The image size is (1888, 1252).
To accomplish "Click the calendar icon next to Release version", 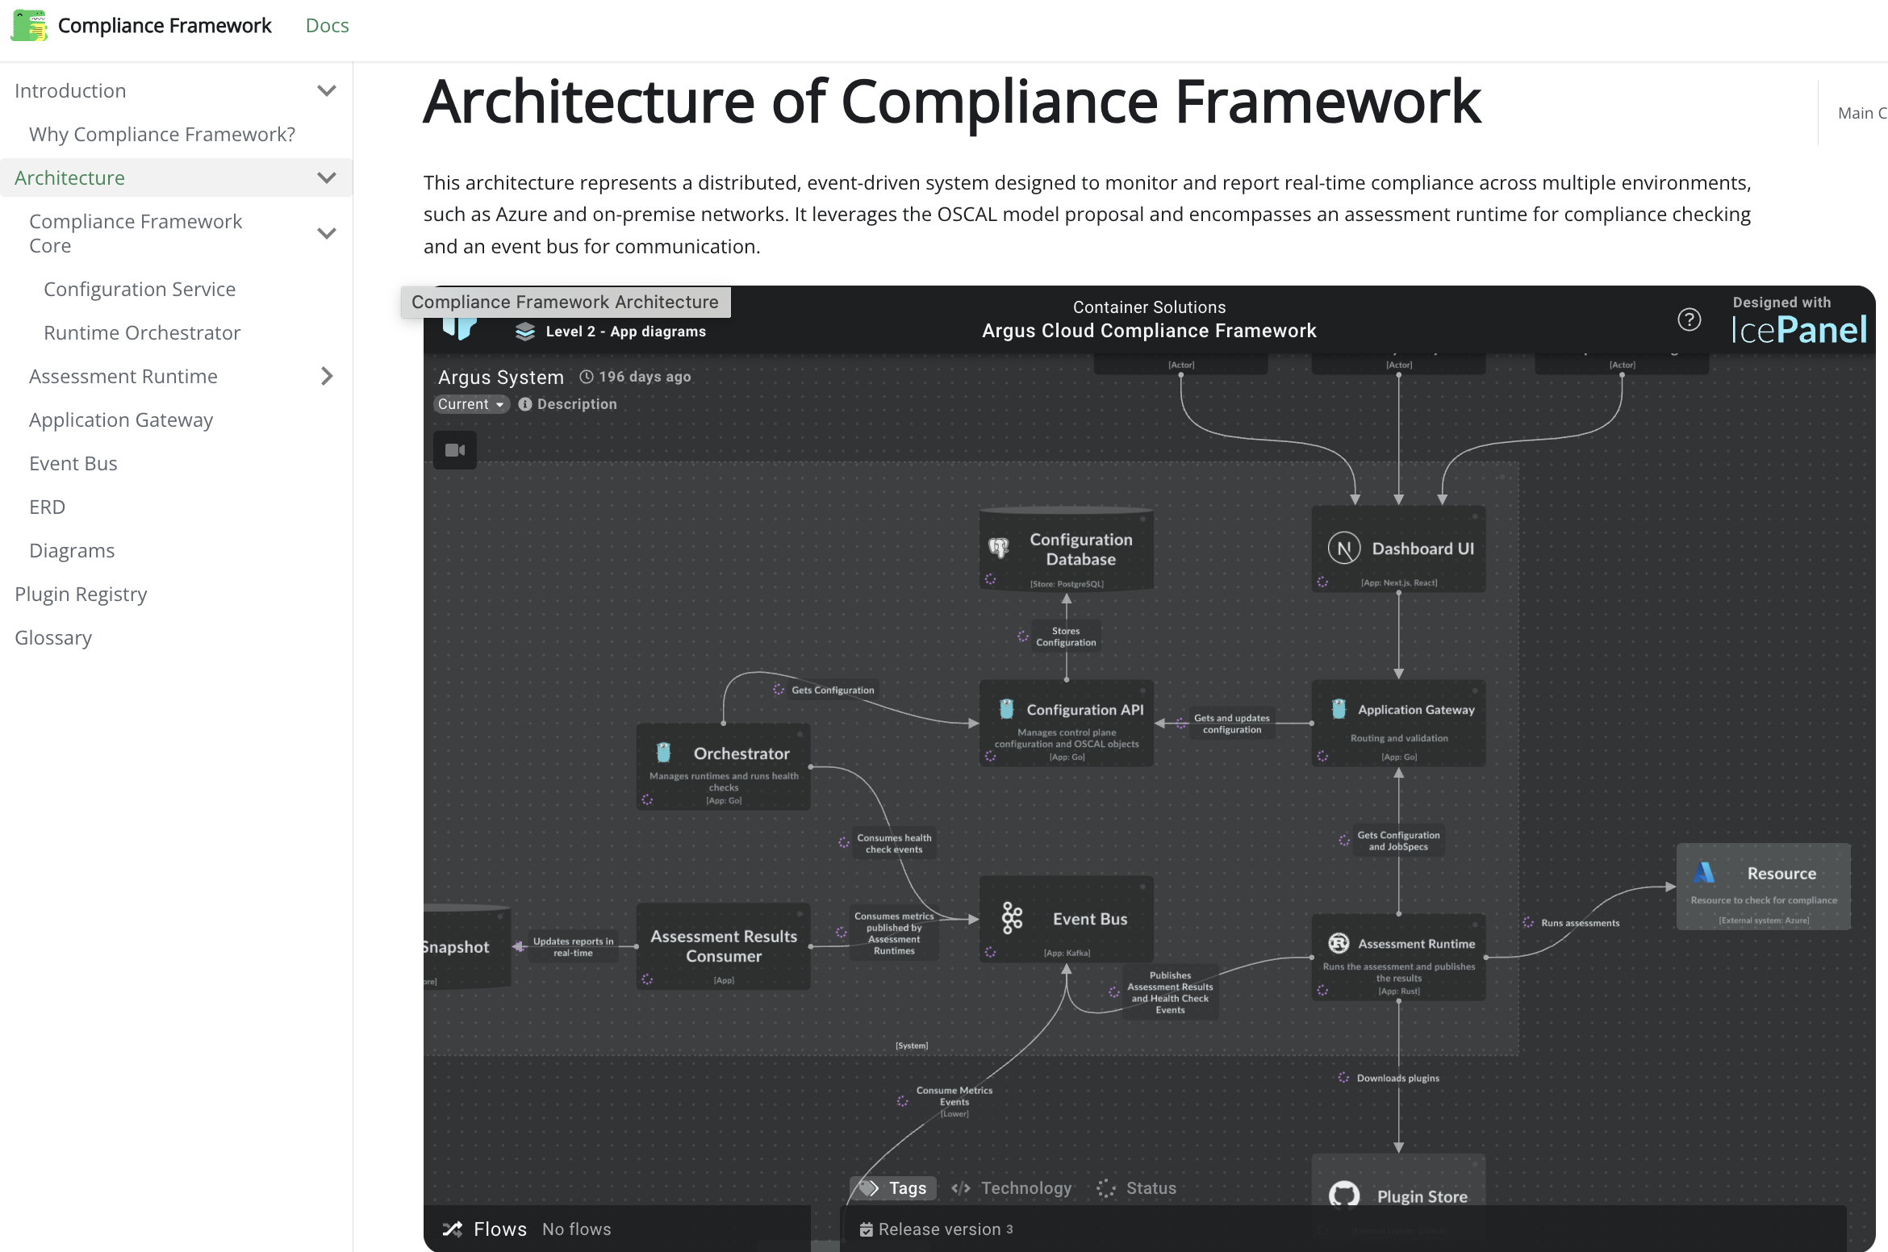I will coord(867,1229).
